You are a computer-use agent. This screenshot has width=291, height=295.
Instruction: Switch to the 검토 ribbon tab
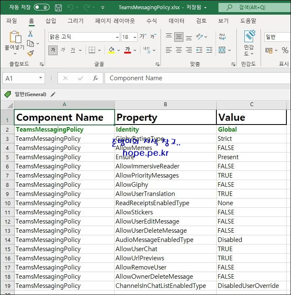[201, 20]
